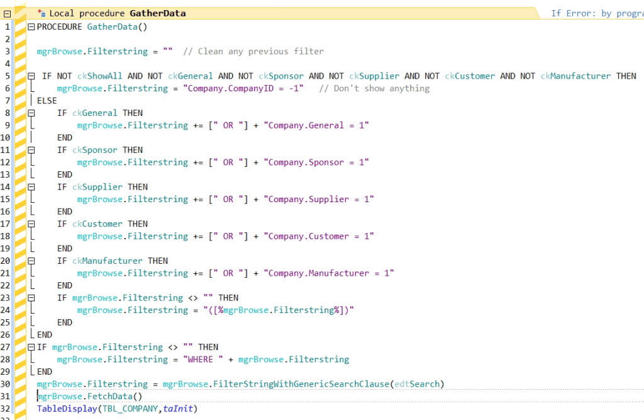Screen dimensions: 644x420
Task: Fold the IF Filterstring block at line 23
Action: [31, 298]
